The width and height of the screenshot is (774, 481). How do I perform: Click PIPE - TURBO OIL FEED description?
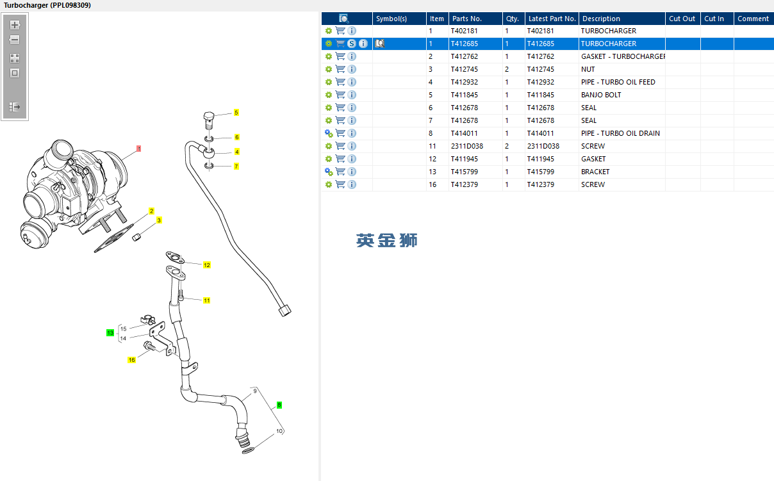618,82
